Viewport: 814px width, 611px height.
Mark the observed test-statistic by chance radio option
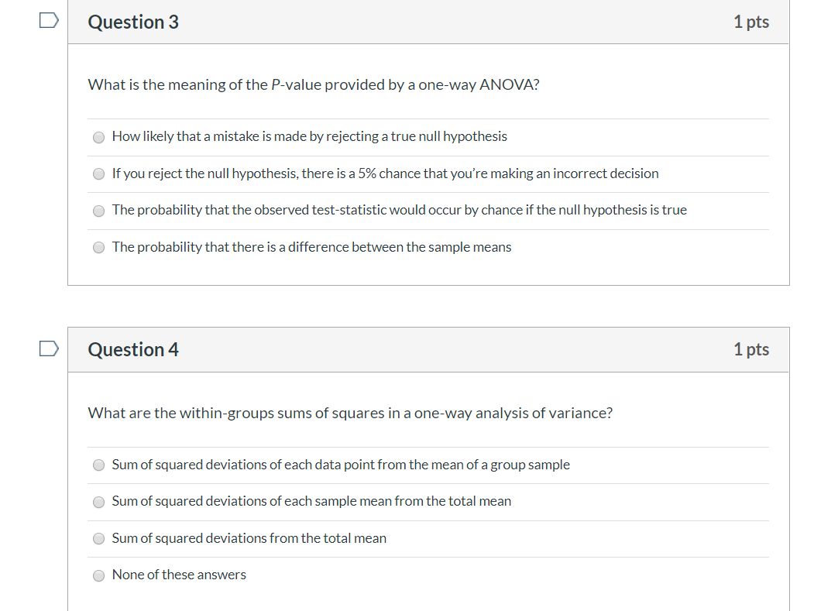98,211
